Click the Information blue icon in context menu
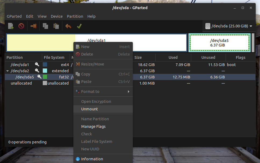The height and width of the screenshot is (163, 260). tap(78, 159)
